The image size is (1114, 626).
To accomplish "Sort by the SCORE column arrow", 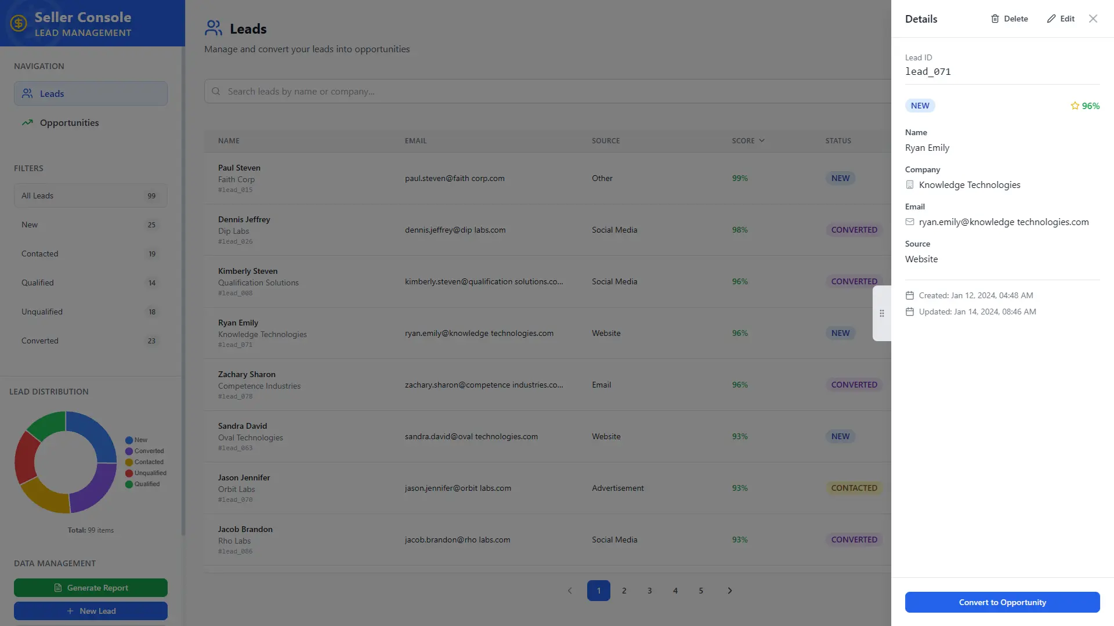I will 762,140.
